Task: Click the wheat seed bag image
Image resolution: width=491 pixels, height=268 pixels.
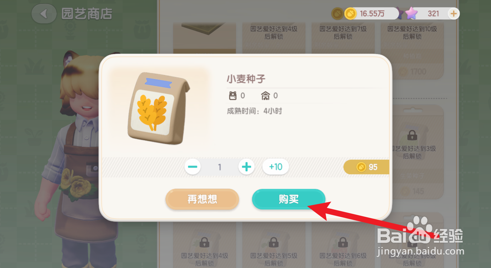Action: 158,109
